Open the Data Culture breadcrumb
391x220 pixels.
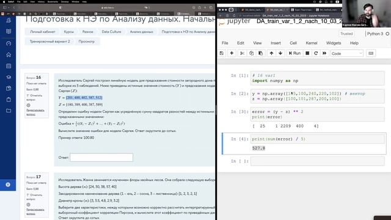(111, 32)
